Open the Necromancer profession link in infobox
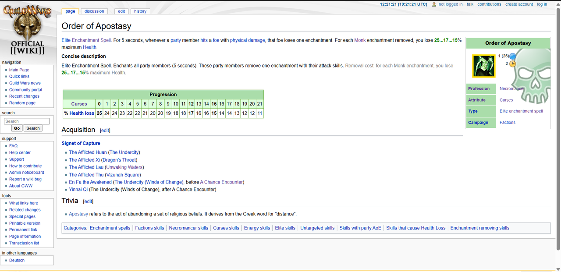 click(x=512, y=88)
